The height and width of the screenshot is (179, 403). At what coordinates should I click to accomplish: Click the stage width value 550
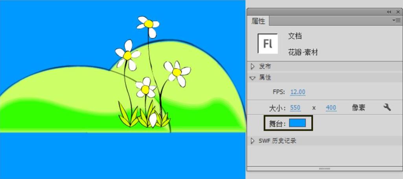[x=295, y=108]
